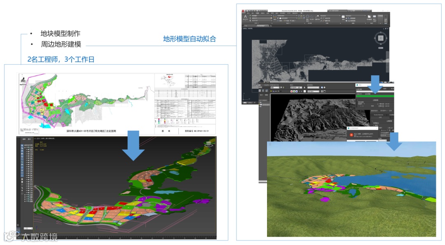
Task: Switch to the 默认 ribbon tab in AutoCAD
Action: click(x=248, y=13)
